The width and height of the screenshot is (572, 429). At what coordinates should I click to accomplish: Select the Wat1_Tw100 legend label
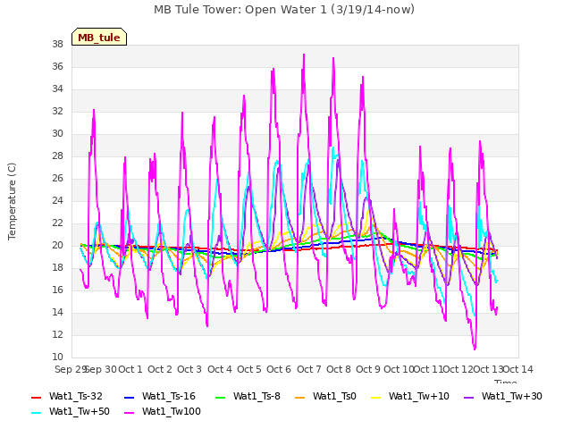click(x=171, y=412)
